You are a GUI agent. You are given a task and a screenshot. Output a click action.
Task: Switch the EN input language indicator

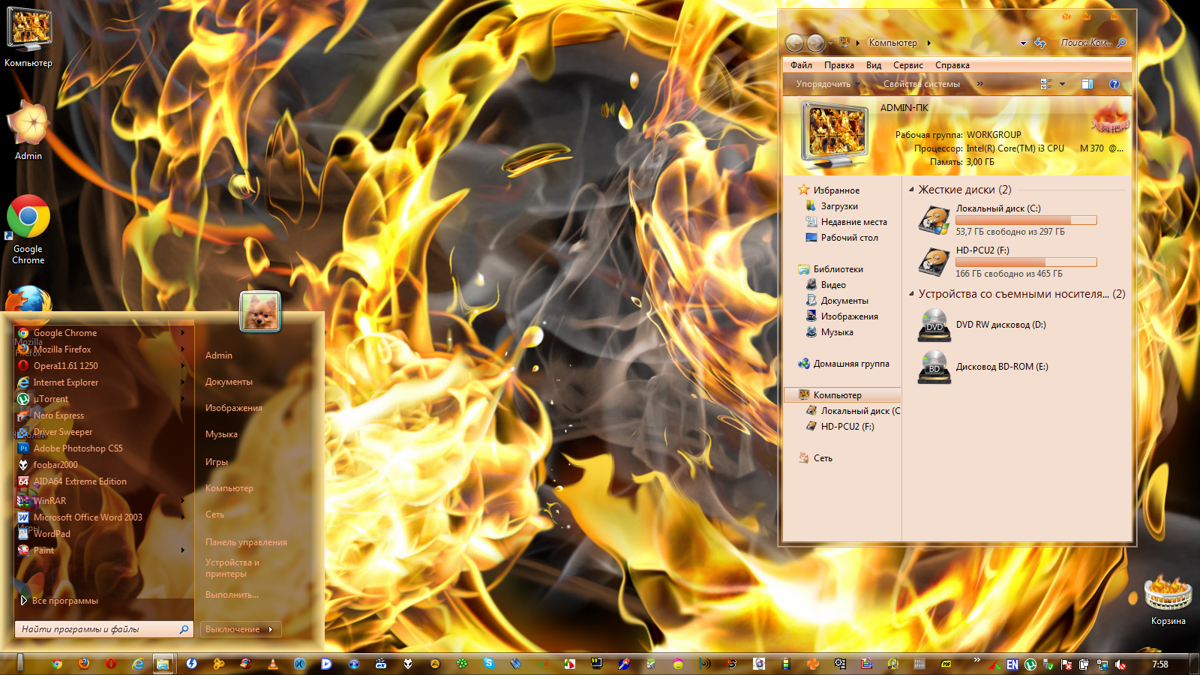tap(1012, 664)
